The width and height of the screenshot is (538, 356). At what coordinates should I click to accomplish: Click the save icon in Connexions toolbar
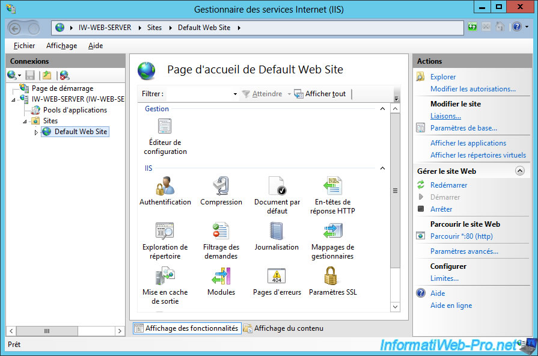(x=30, y=75)
